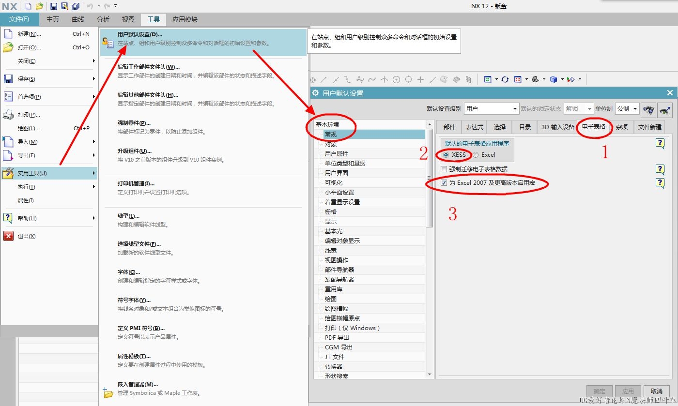Click the settings tree scroll down arrow
The height and width of the screenshot is (406, 678).
(429, 375)
